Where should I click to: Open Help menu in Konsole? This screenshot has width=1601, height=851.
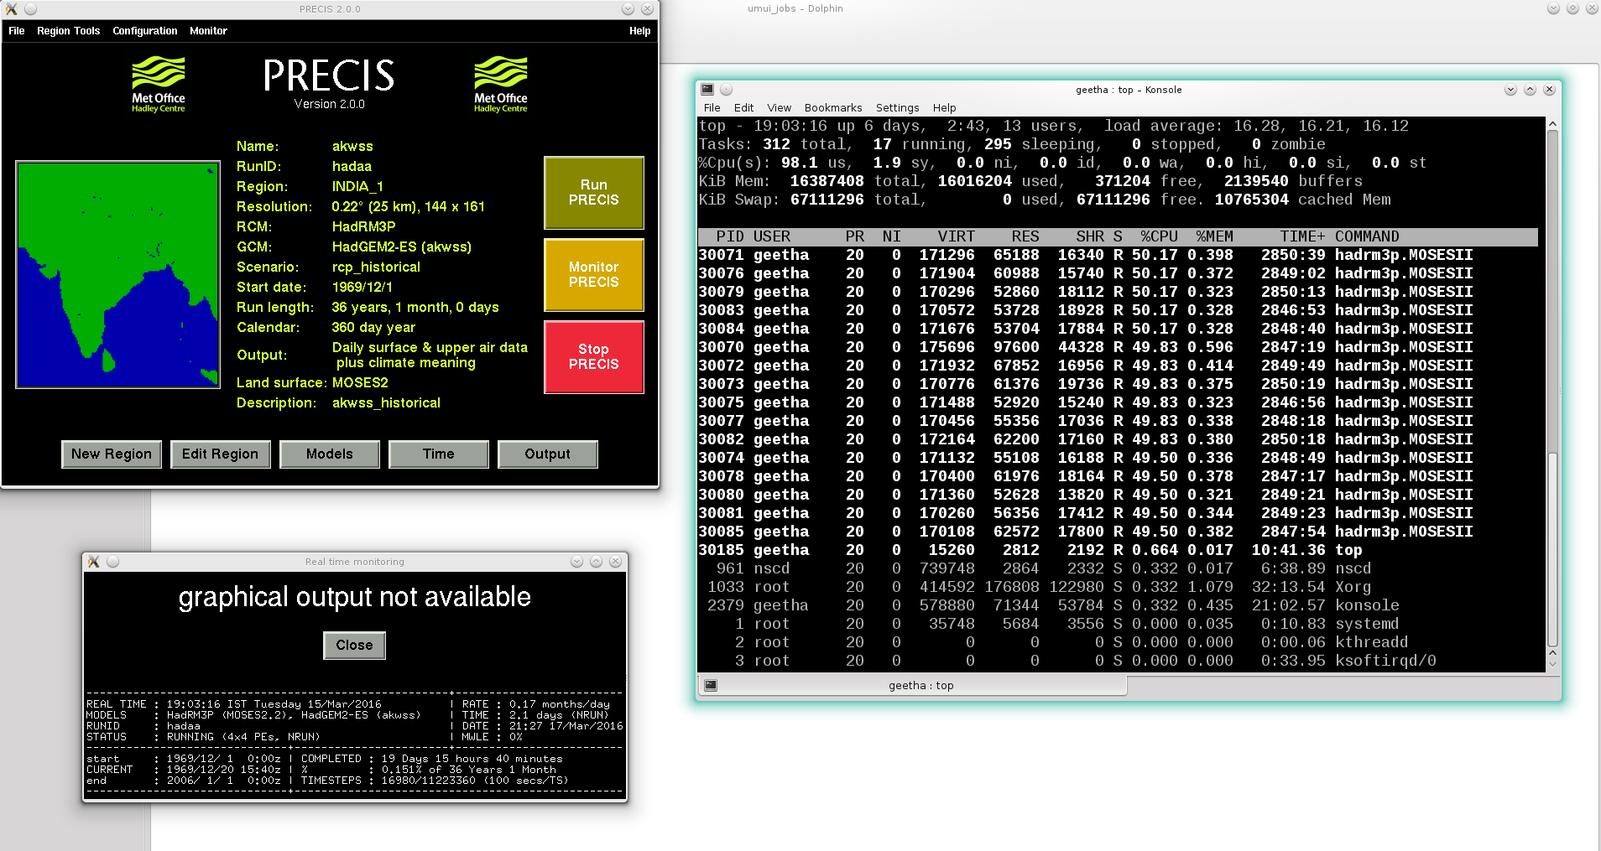click(945, 108)
